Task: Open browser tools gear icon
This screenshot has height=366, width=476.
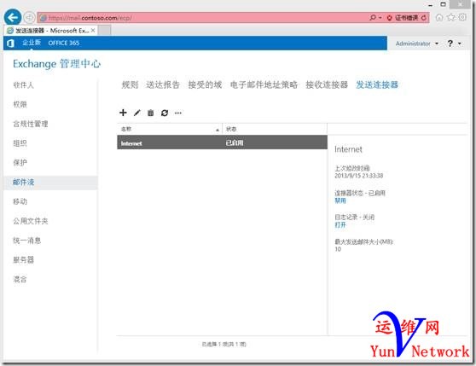Action: click(462, 17)
